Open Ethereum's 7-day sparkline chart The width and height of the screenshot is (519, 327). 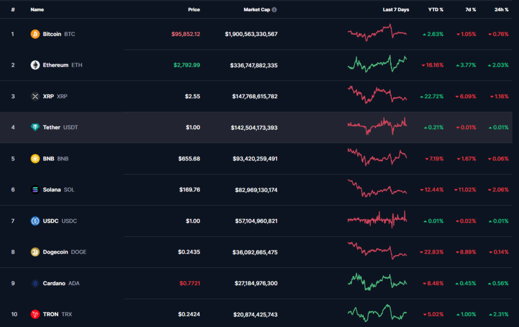[x=377, y=64]
